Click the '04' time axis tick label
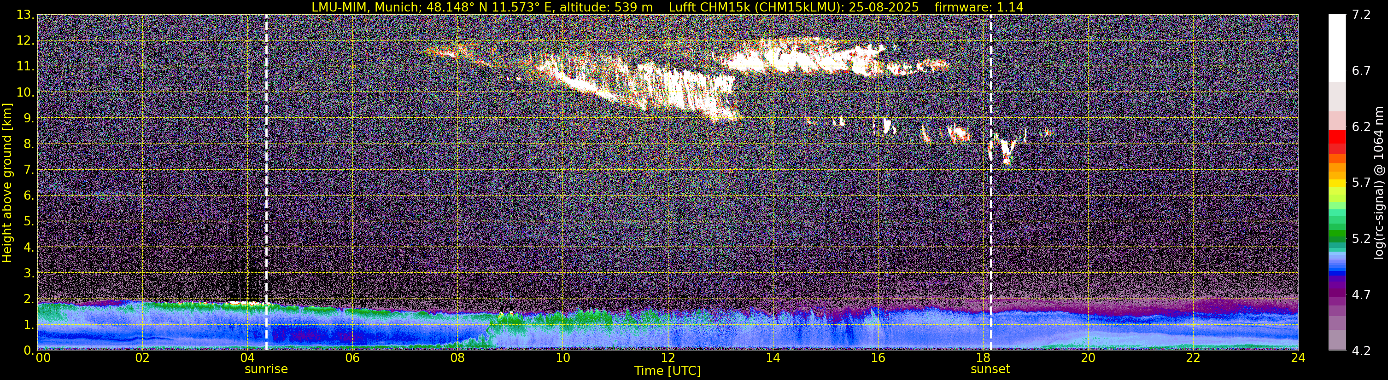Viewport: 1388px width, 380px height. pyautogui.click(x=247, y=358)
